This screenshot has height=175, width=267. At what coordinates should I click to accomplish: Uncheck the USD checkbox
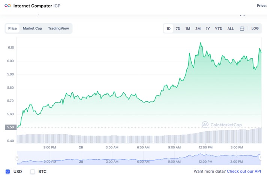pyautogui.click(x=7, y=171)
